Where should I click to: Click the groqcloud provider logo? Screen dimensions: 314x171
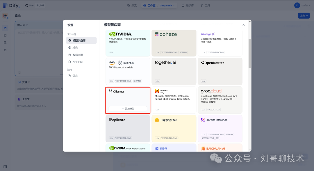211,91
